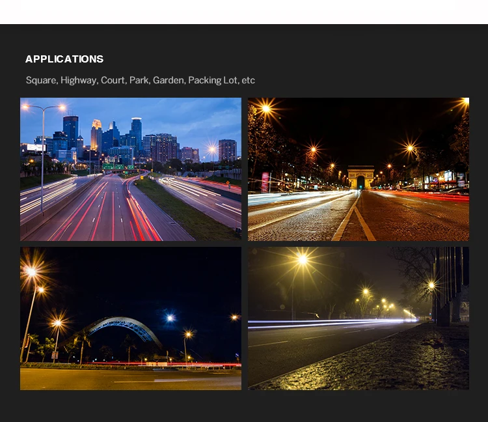Viewport: 488px width, 422px height.
Task: Click the APPLICATIONS heading
Action: (64, 59)
